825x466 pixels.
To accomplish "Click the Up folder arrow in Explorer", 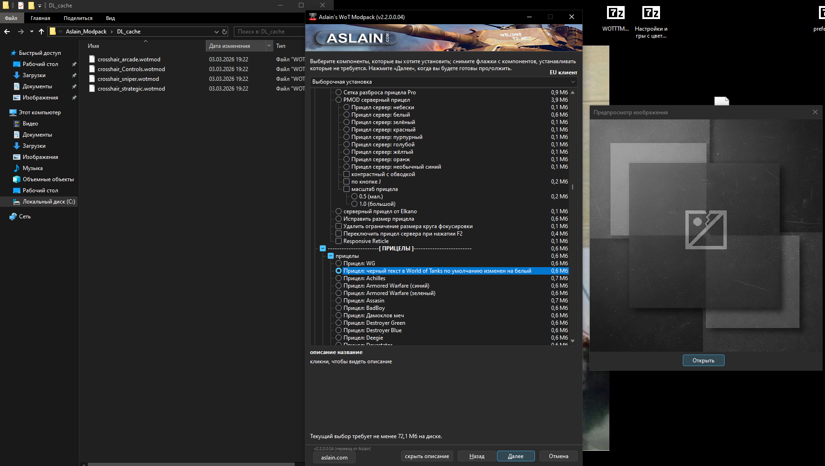I will point(41,32).
